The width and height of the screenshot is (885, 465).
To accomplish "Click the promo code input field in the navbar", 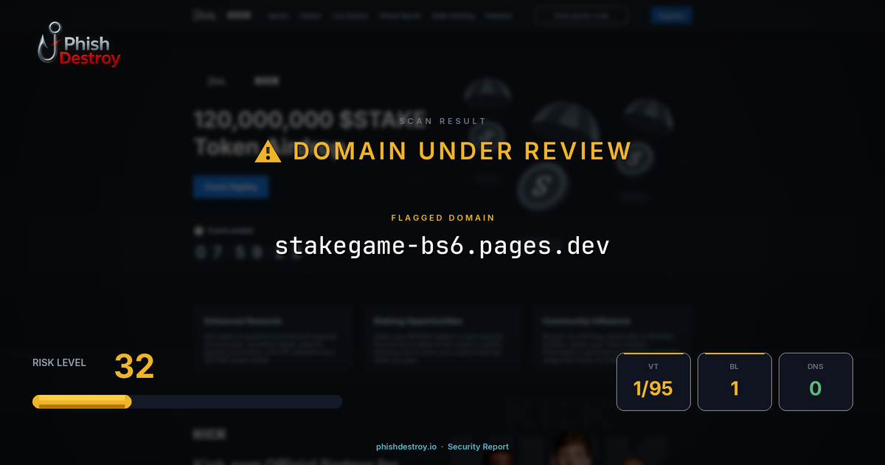I will pyautogui.click(x=581, y=15).
